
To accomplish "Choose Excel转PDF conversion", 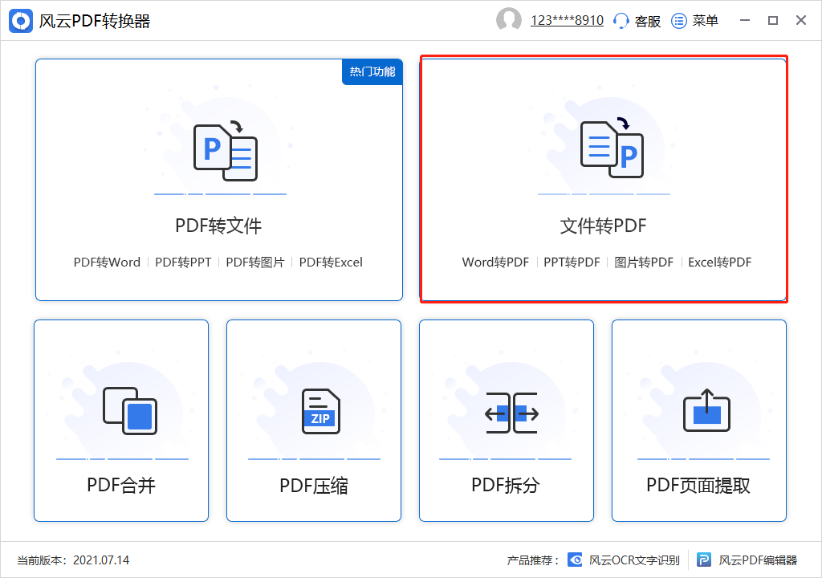I will [x=720, y=263].
